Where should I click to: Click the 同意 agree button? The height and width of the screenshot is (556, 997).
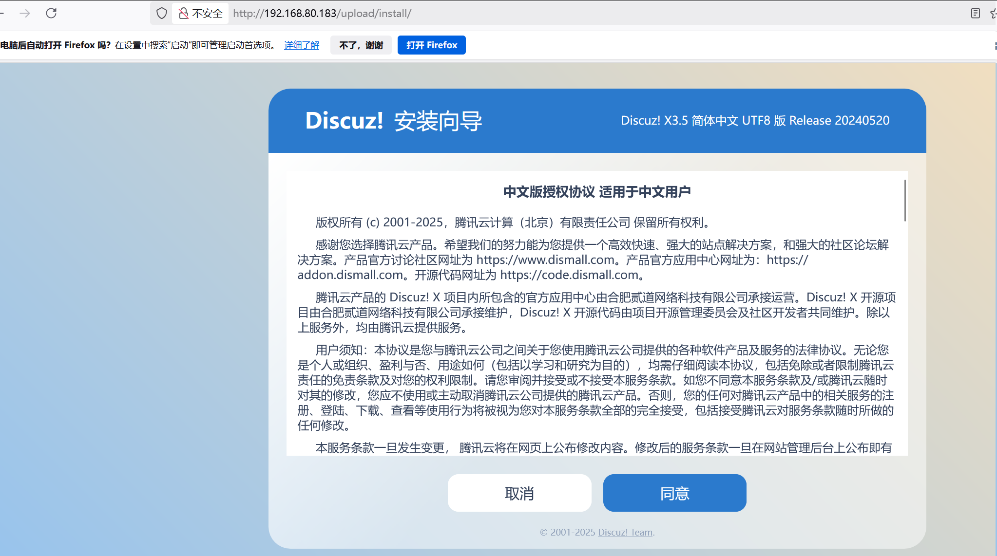pos(675,493)
